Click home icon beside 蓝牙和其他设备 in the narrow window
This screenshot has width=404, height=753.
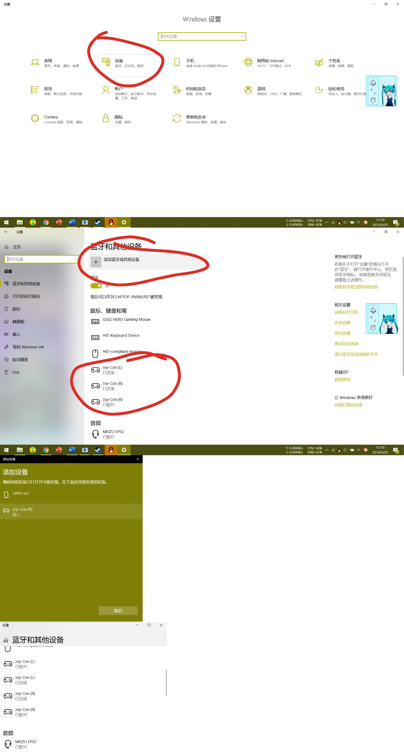click(6, 640)
